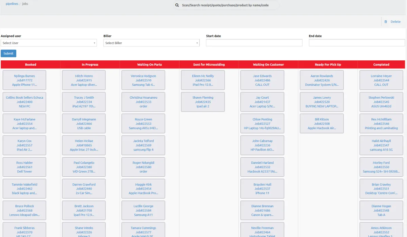Open Kaye McFarlane job card
This screenshot has width=407, height=237.
(24, 124)
